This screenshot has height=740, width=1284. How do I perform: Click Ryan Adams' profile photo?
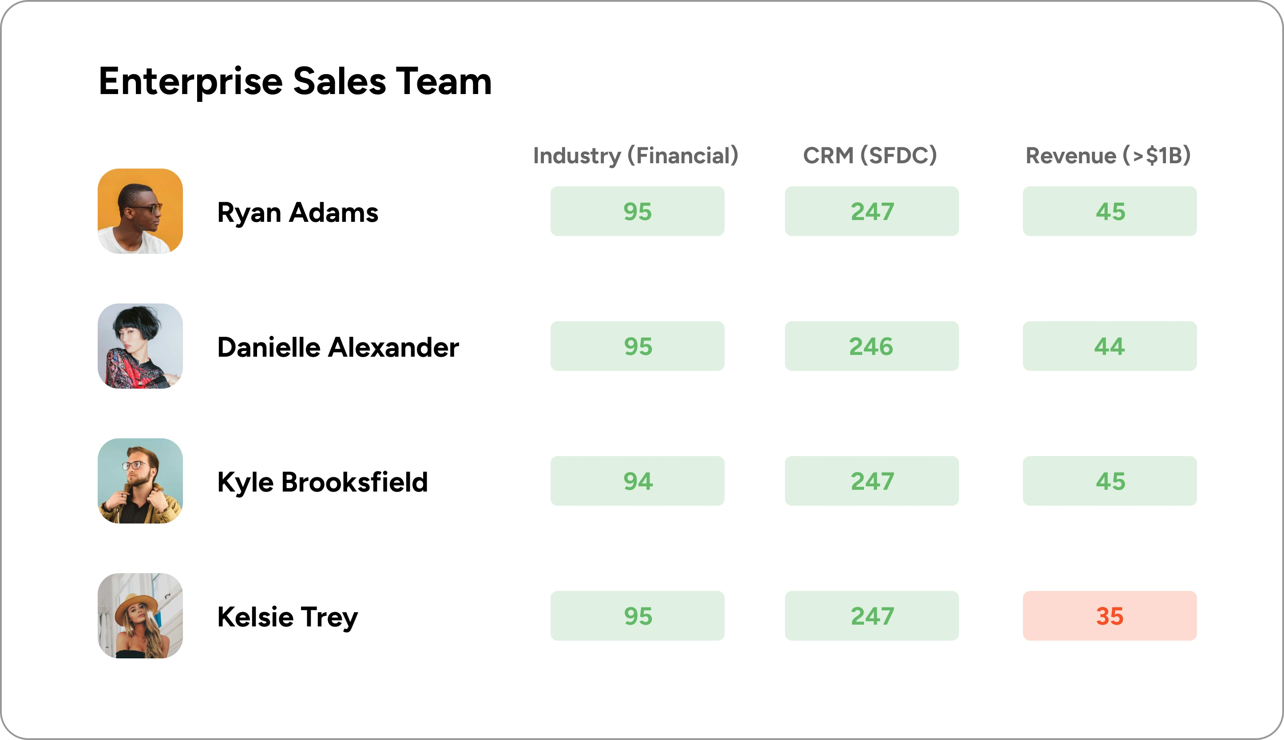[x=140, y=211]
